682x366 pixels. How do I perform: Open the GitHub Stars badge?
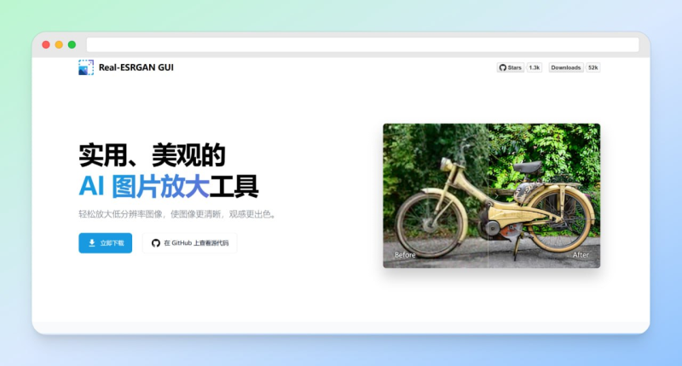511,67
